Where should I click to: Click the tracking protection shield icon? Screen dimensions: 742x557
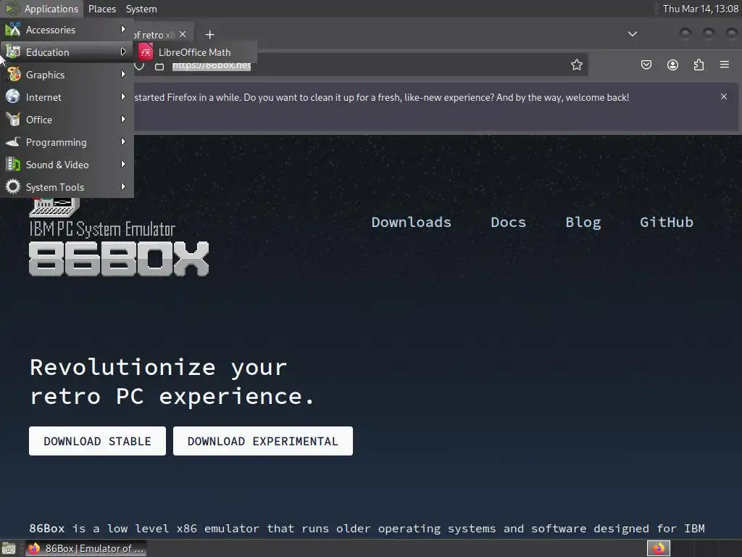click(139, 66)
